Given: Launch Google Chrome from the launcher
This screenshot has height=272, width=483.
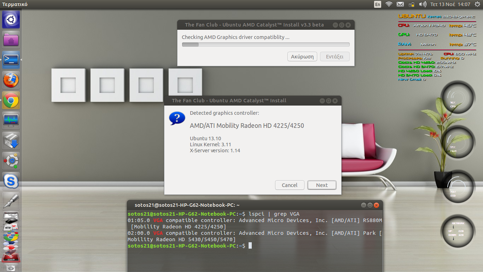Looking at the screenshot, I should 11,100.
